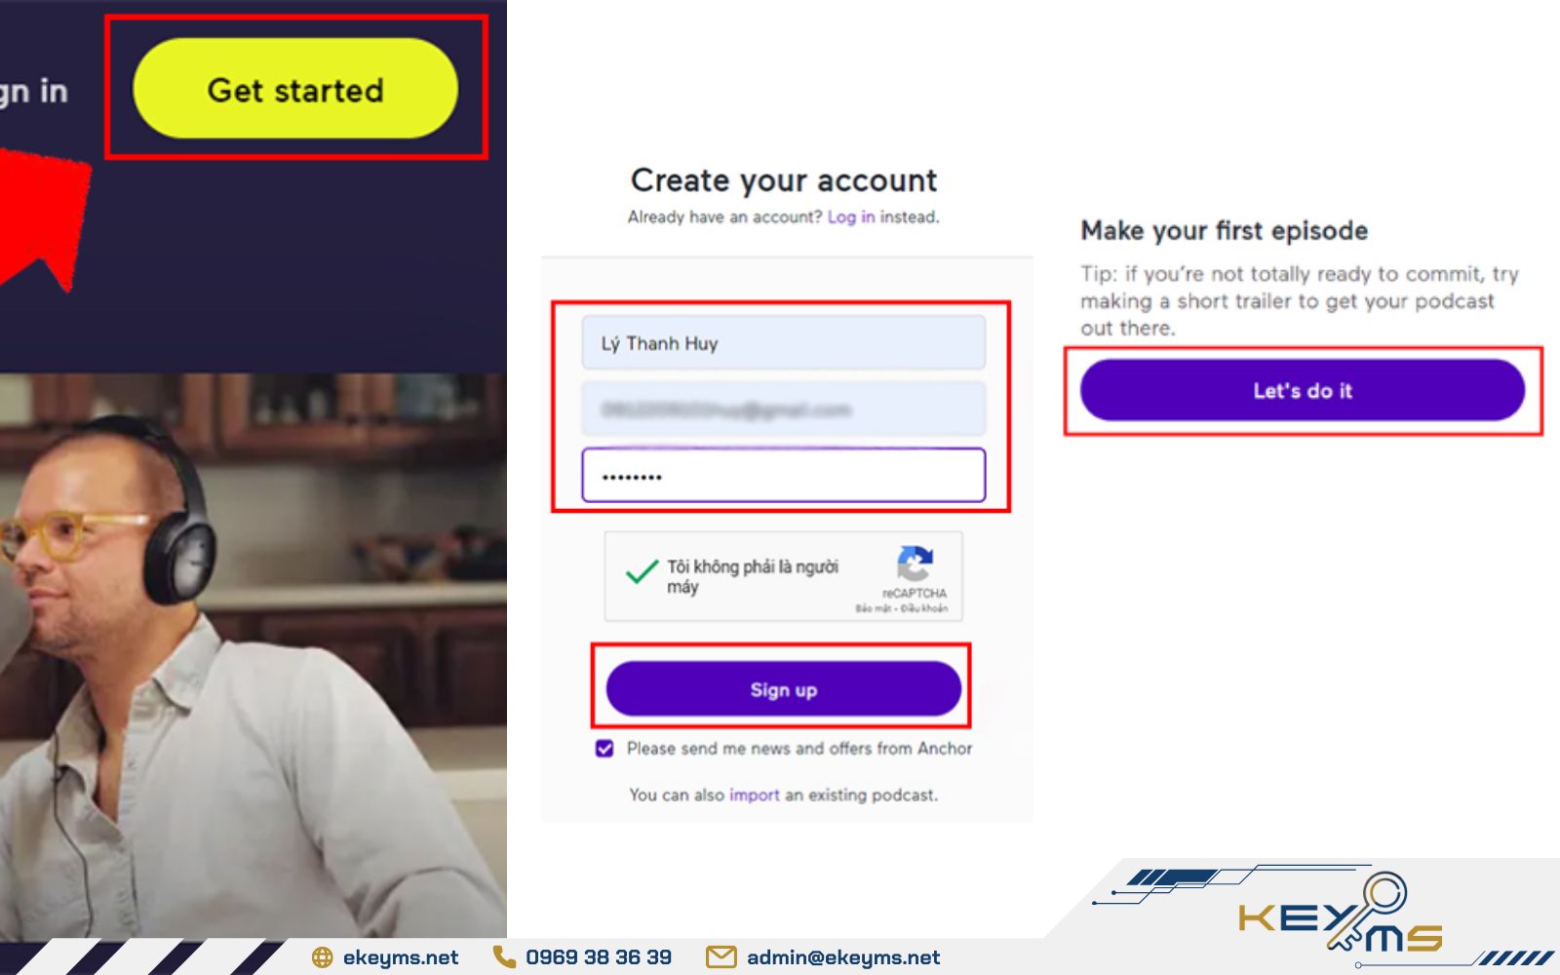Click the yellow Get started button
This screenshot has height=975, width=1560.
click(x=295, y=89)
